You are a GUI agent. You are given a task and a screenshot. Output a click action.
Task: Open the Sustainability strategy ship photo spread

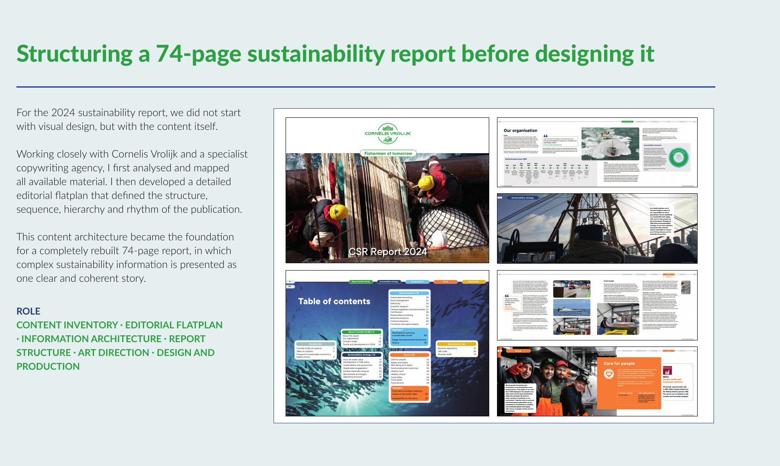(597, 229)
